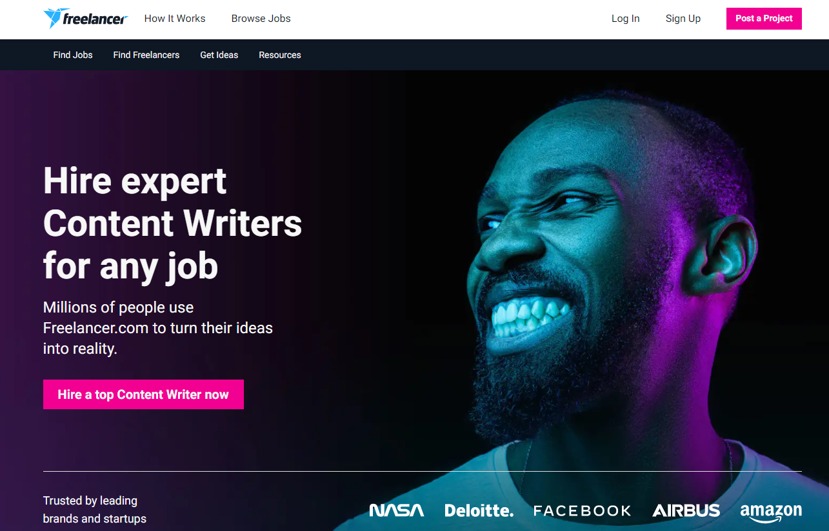Viewport: 829px width, 531px height.
Task: Select Find Jobs in the secondary navigation
Action: click(73, 55)
